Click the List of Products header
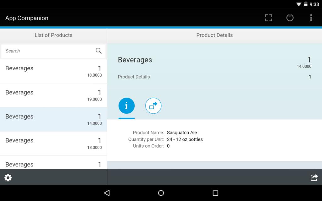This screenshot has height=201, width=322. pos(53,35)
